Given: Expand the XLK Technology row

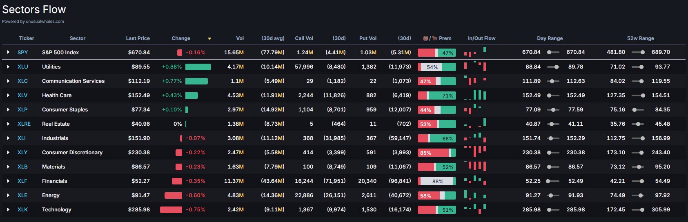Looking at the screenshot, I should [8, 209].
